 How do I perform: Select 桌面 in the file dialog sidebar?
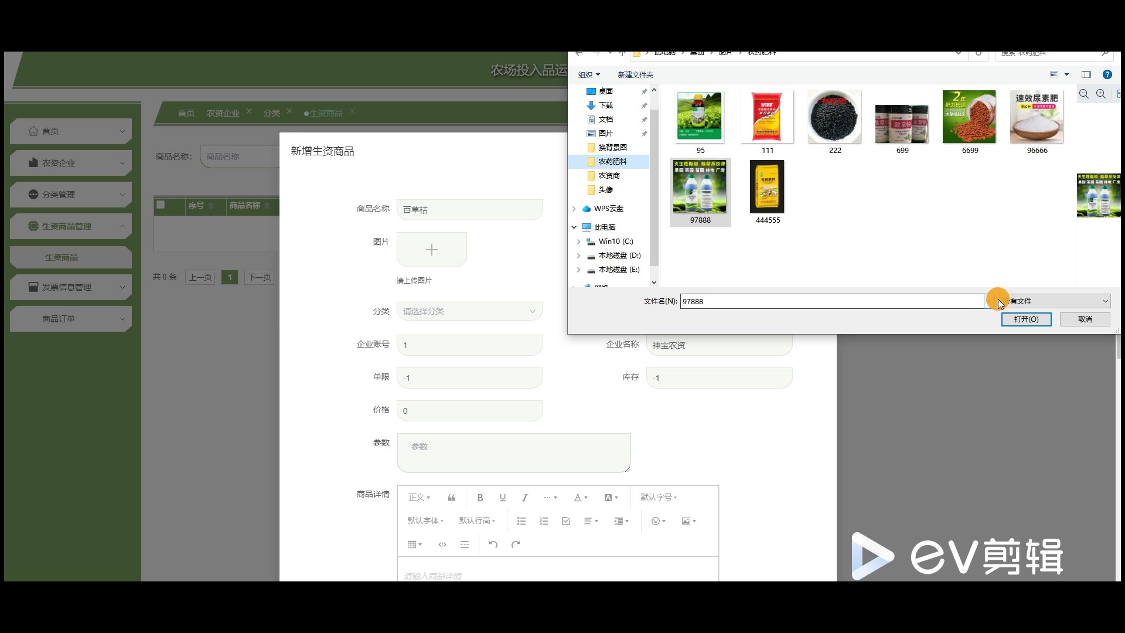coord(605,91)
